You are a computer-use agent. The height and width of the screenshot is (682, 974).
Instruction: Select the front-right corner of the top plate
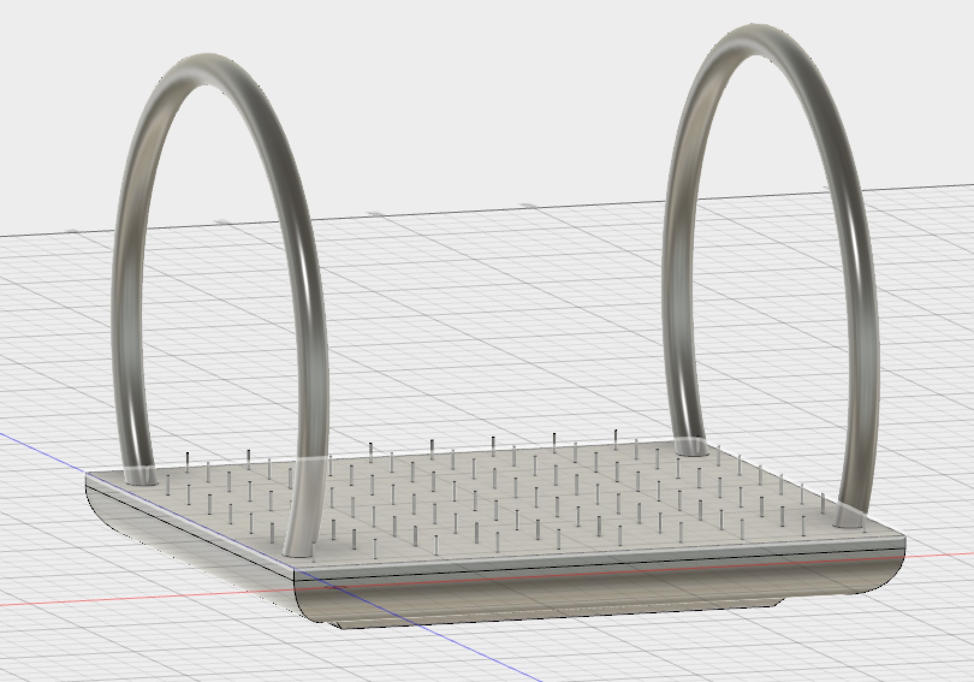(905, 535)
